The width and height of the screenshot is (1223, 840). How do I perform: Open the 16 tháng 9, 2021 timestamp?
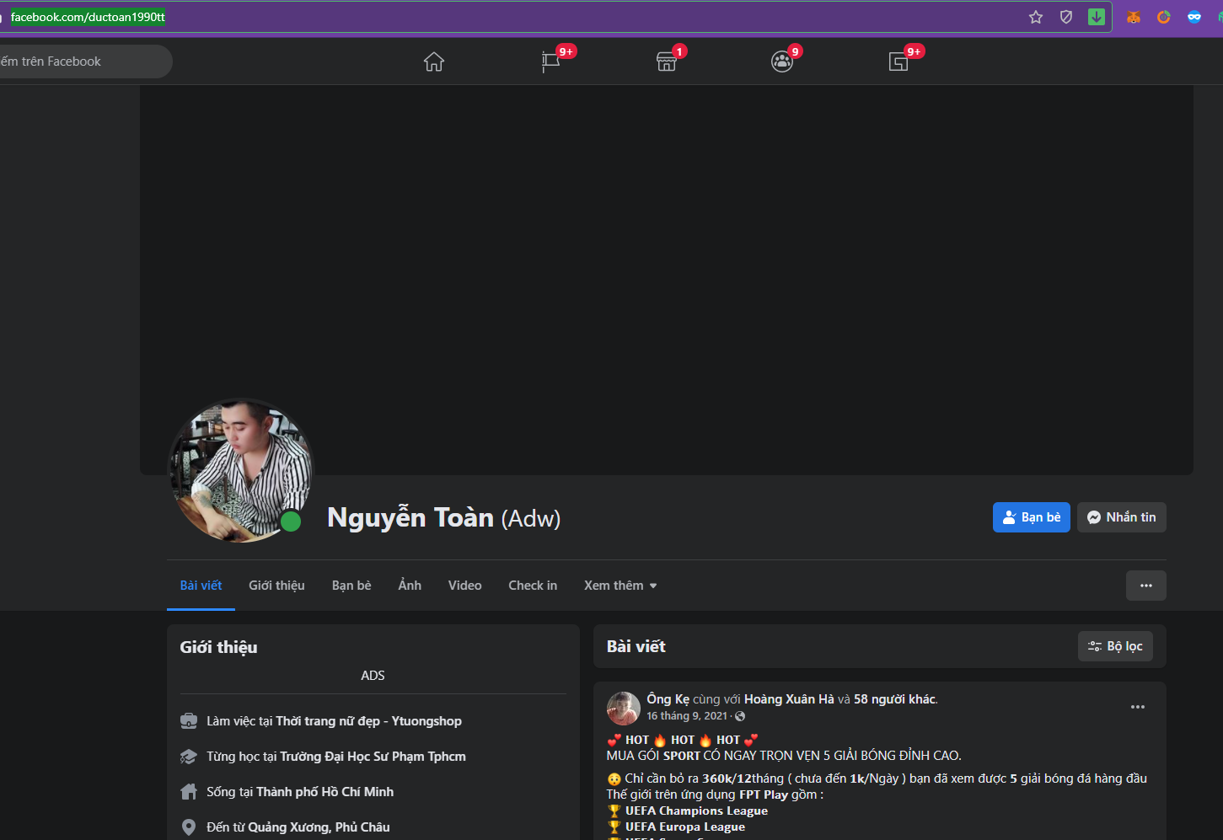(686, 716)
